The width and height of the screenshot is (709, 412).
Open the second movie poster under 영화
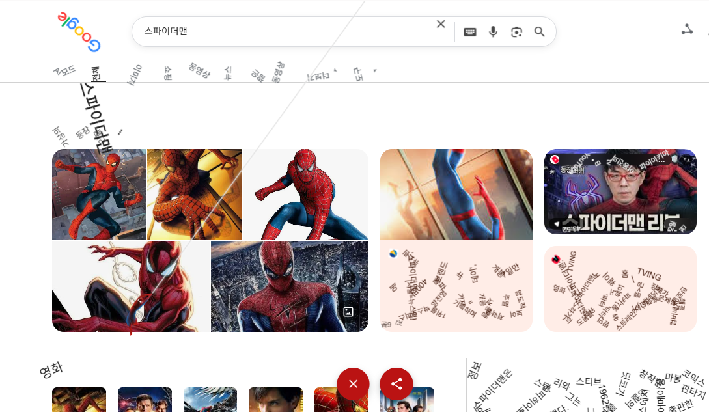pos(145,400)
